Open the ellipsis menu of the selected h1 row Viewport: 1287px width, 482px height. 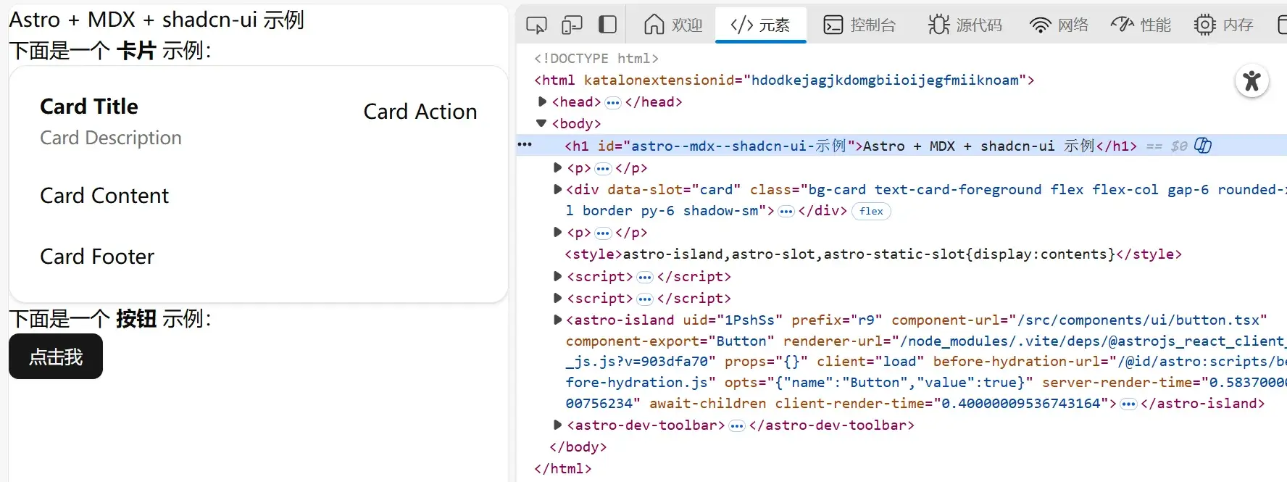pyautogui.click(x=525, y=145)
